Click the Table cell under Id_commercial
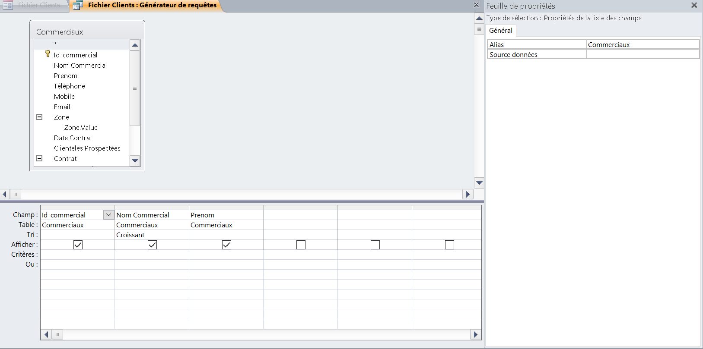The width and height of the screenshot is (703, 349). [x=77, y=225]
